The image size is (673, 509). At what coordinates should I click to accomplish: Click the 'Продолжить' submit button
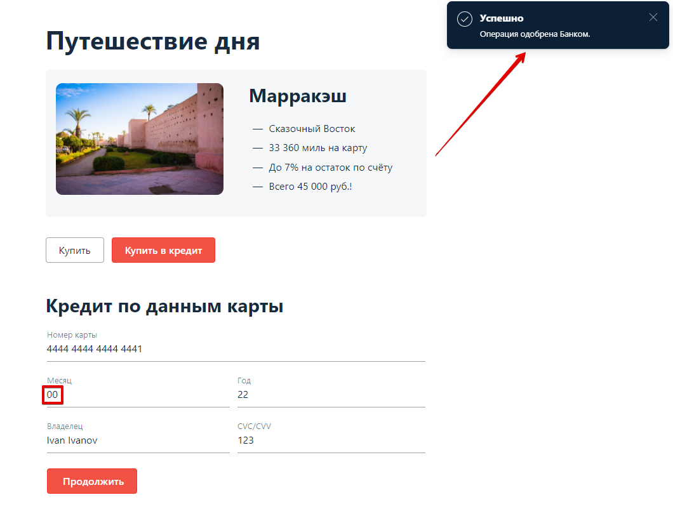91,480
